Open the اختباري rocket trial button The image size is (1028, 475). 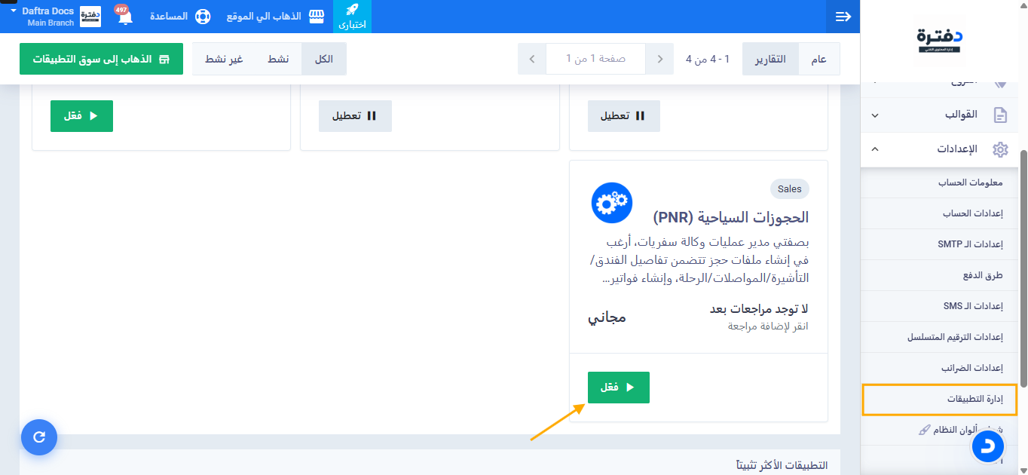tap(352, 17)
